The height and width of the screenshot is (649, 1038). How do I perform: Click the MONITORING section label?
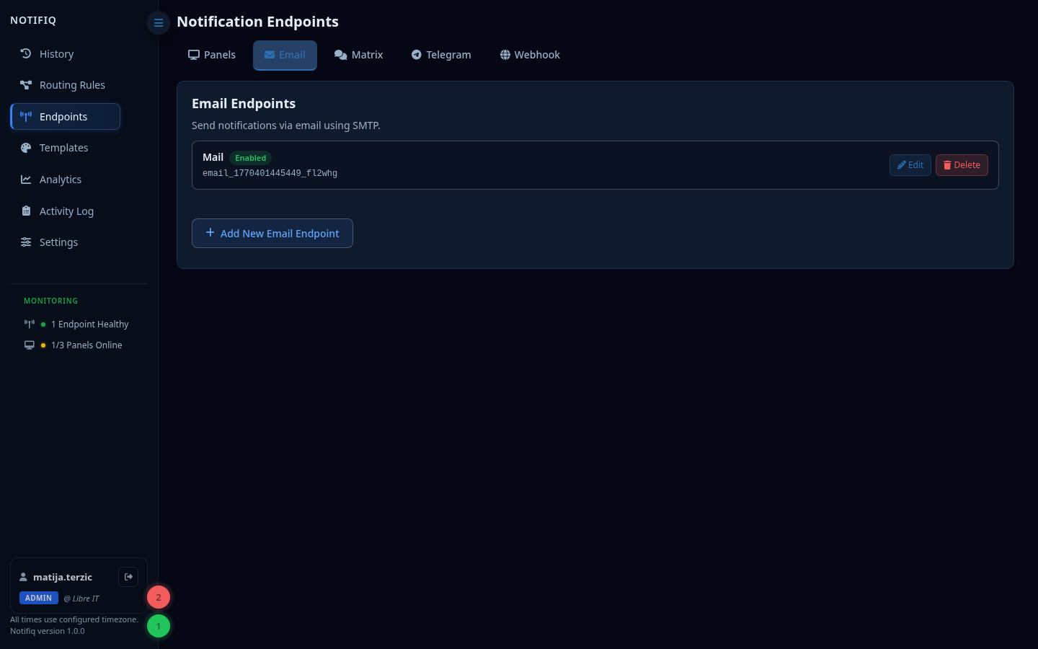click(x=50, y=301)
